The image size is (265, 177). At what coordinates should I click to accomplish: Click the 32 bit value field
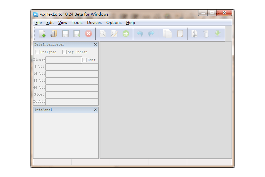(x=72, y=81)
